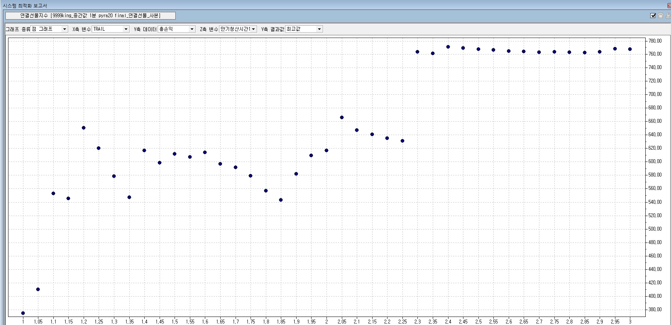This screenshot has width=671, height=325.
Task: Select the data point at TRAIL 3
Action: pos(630,49)
